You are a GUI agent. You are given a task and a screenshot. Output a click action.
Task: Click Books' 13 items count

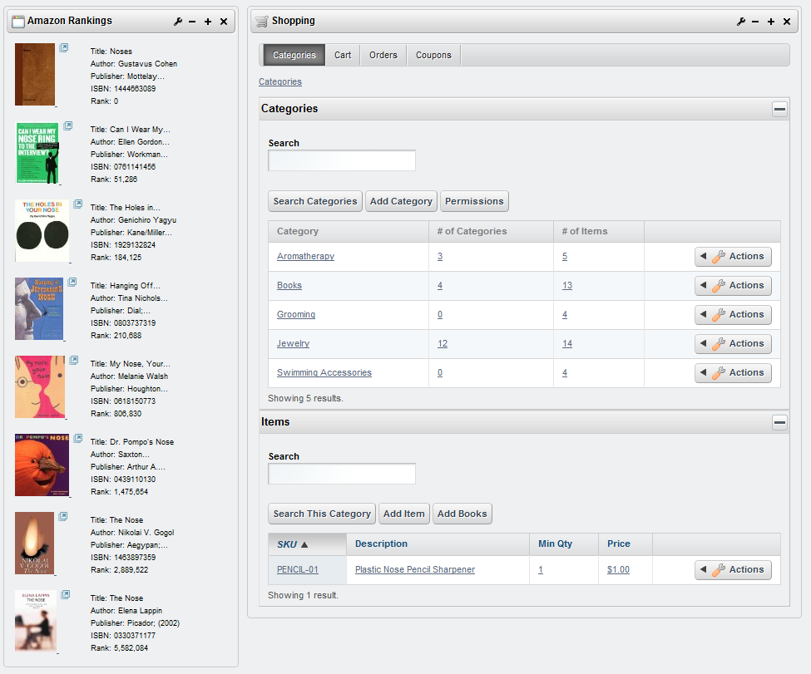[x=567, y=285]
